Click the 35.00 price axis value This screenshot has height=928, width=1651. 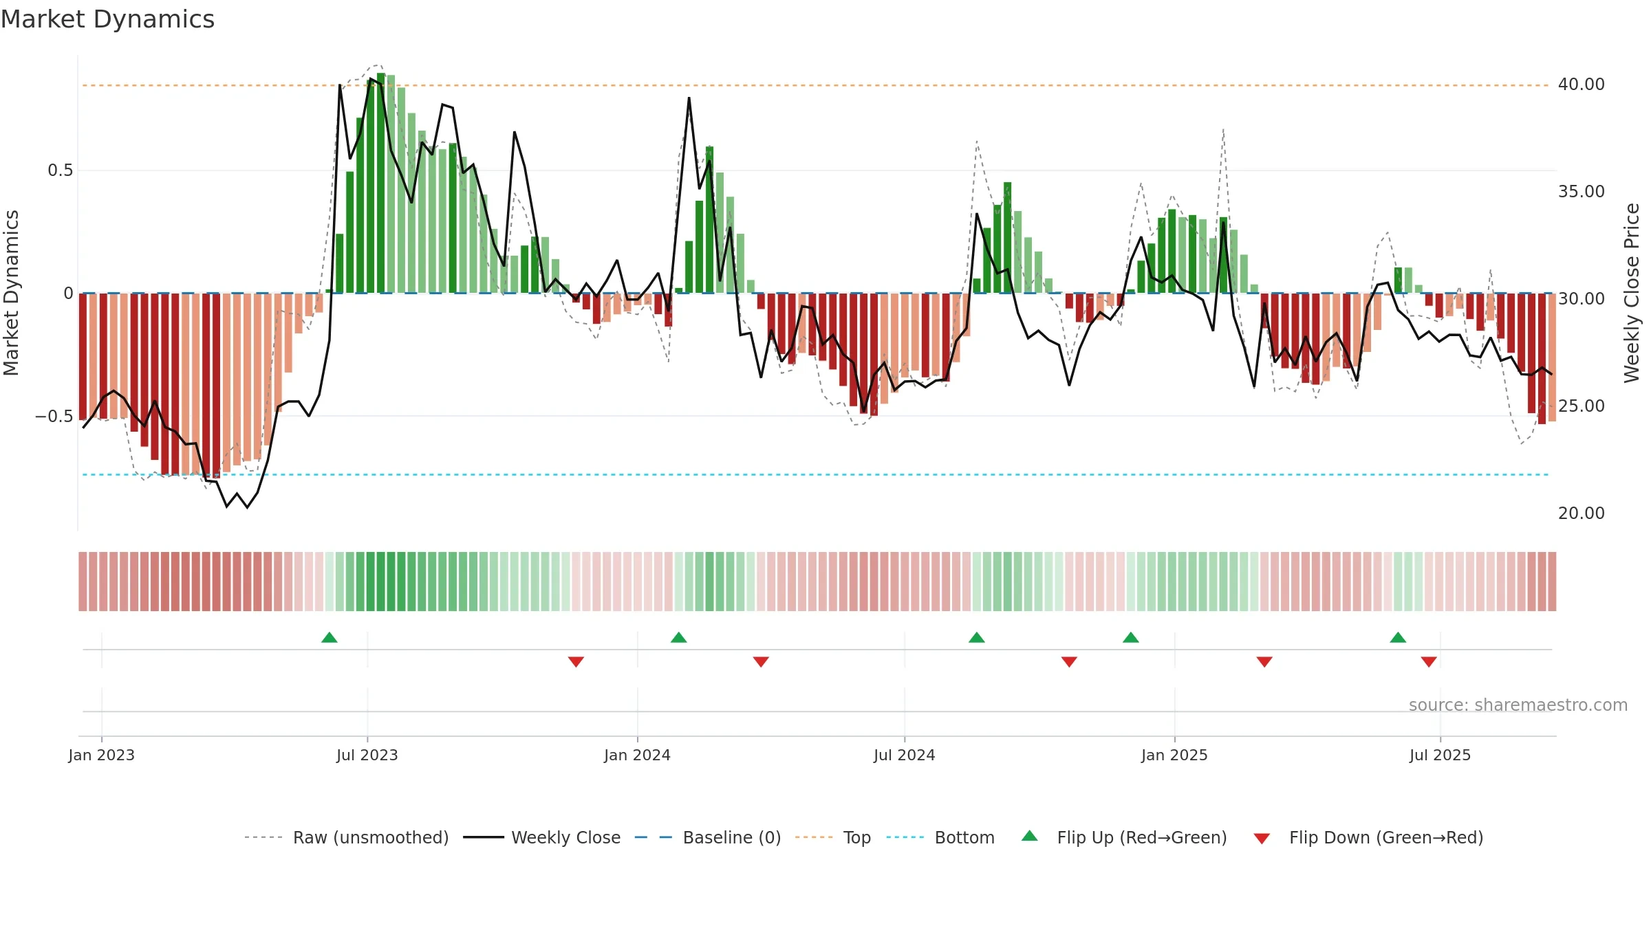click(x=1582, y=192)
